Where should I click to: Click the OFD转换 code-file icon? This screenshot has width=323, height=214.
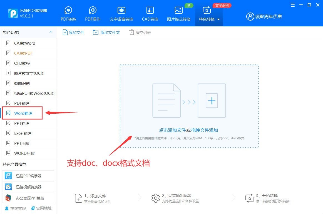click(x=8, y=63)
